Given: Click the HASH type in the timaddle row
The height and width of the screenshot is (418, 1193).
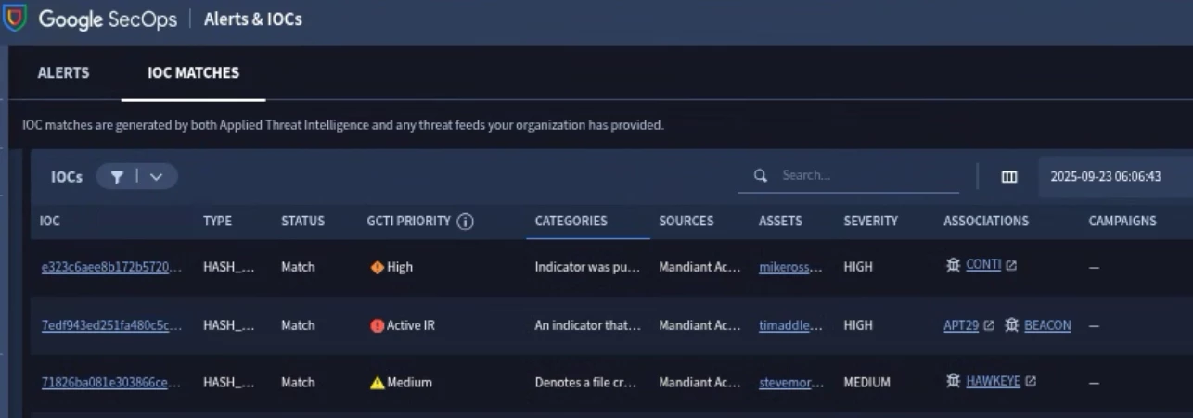Looking at the screenshot, I should (228, 325).
